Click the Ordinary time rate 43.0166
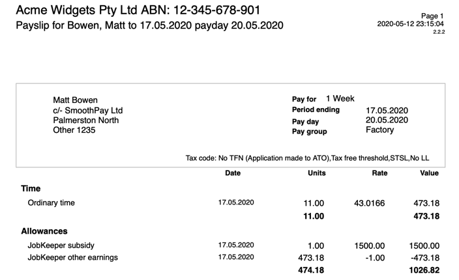 tap(370, 203)
